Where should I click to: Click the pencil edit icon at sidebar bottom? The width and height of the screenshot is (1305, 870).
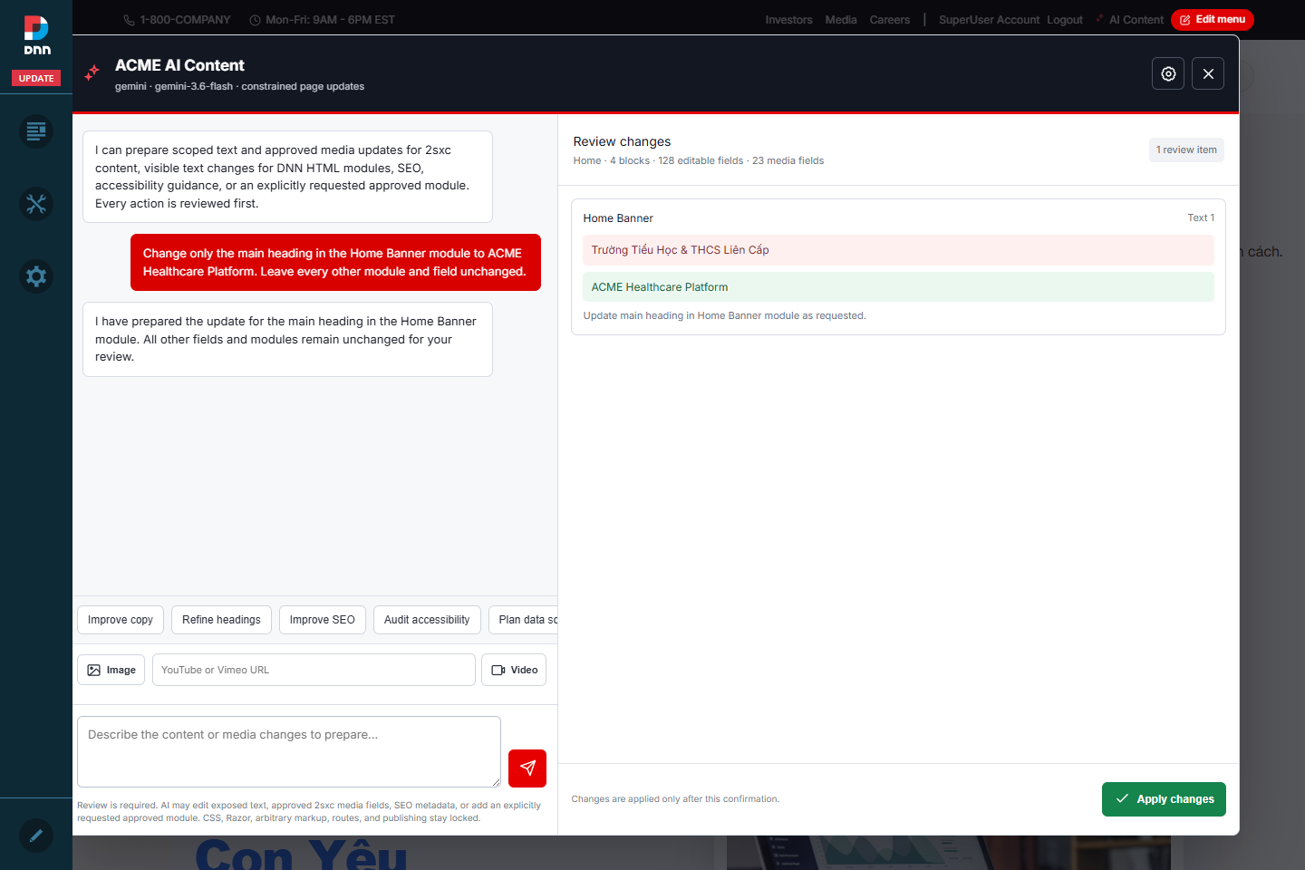(36, 835)
